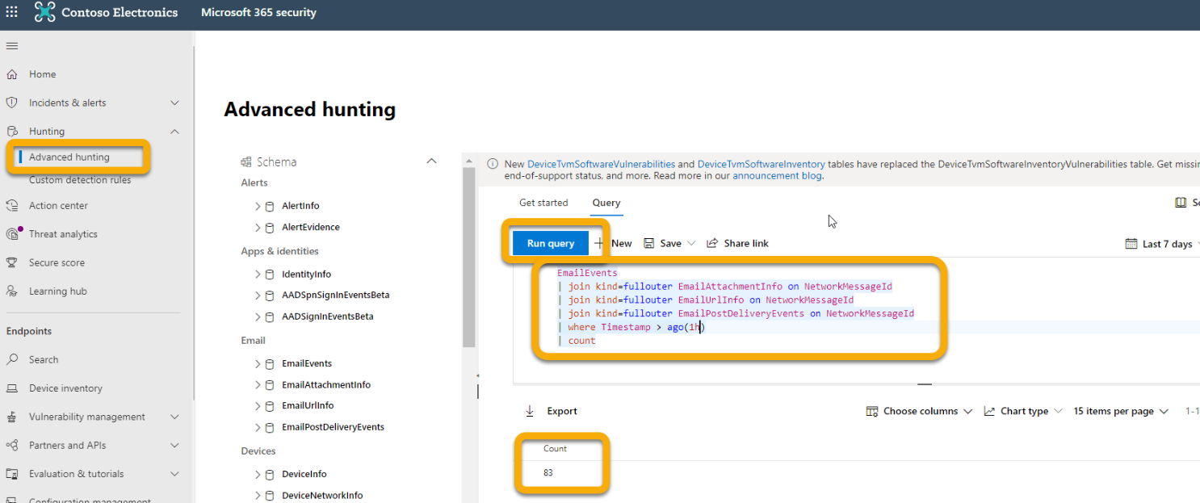Open the DeviceTvmSoftwareInventory link
The image size is (1200, 503).
(x=762, y=164)
